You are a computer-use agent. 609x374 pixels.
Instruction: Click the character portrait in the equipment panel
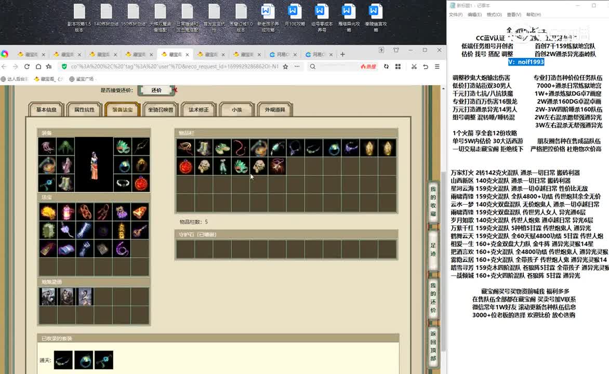tap(95, 165)
